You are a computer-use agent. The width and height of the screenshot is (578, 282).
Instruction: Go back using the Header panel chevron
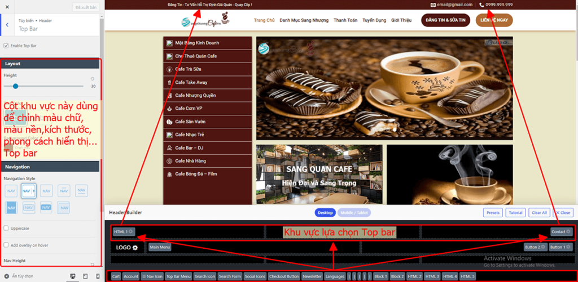point(7,25)
